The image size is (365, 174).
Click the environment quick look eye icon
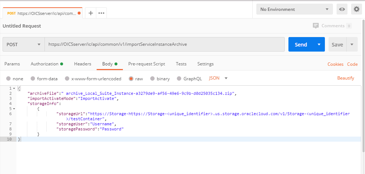[342, 9]
